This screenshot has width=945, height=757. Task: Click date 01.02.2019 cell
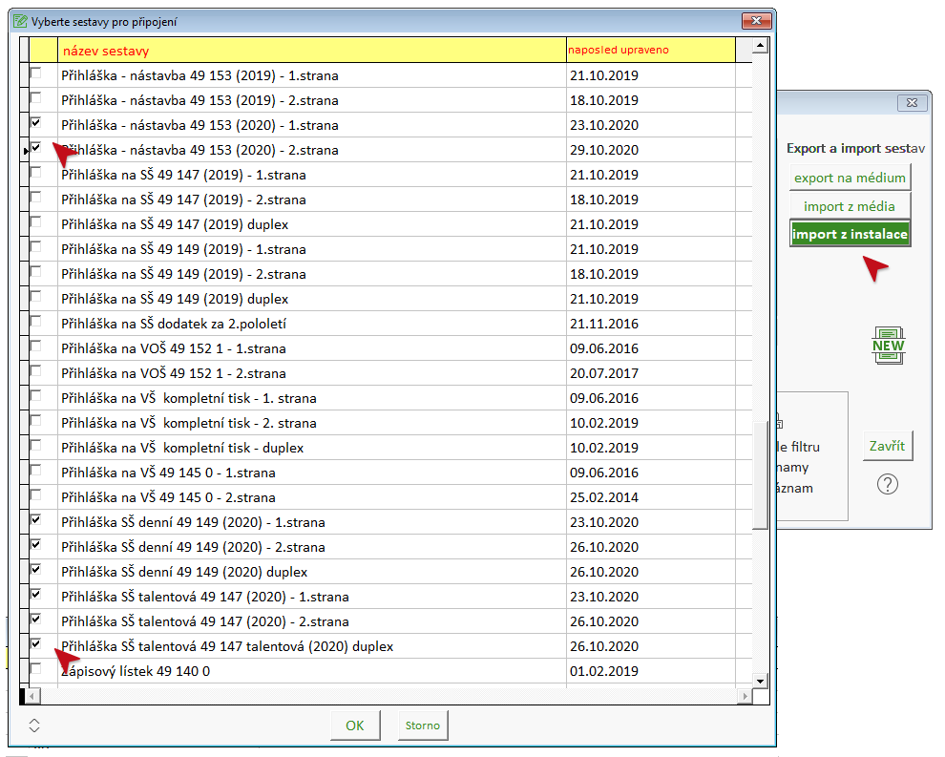(651, 671)
